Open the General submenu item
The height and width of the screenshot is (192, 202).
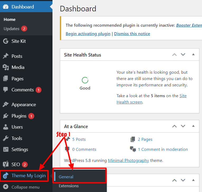click(66, 177)
